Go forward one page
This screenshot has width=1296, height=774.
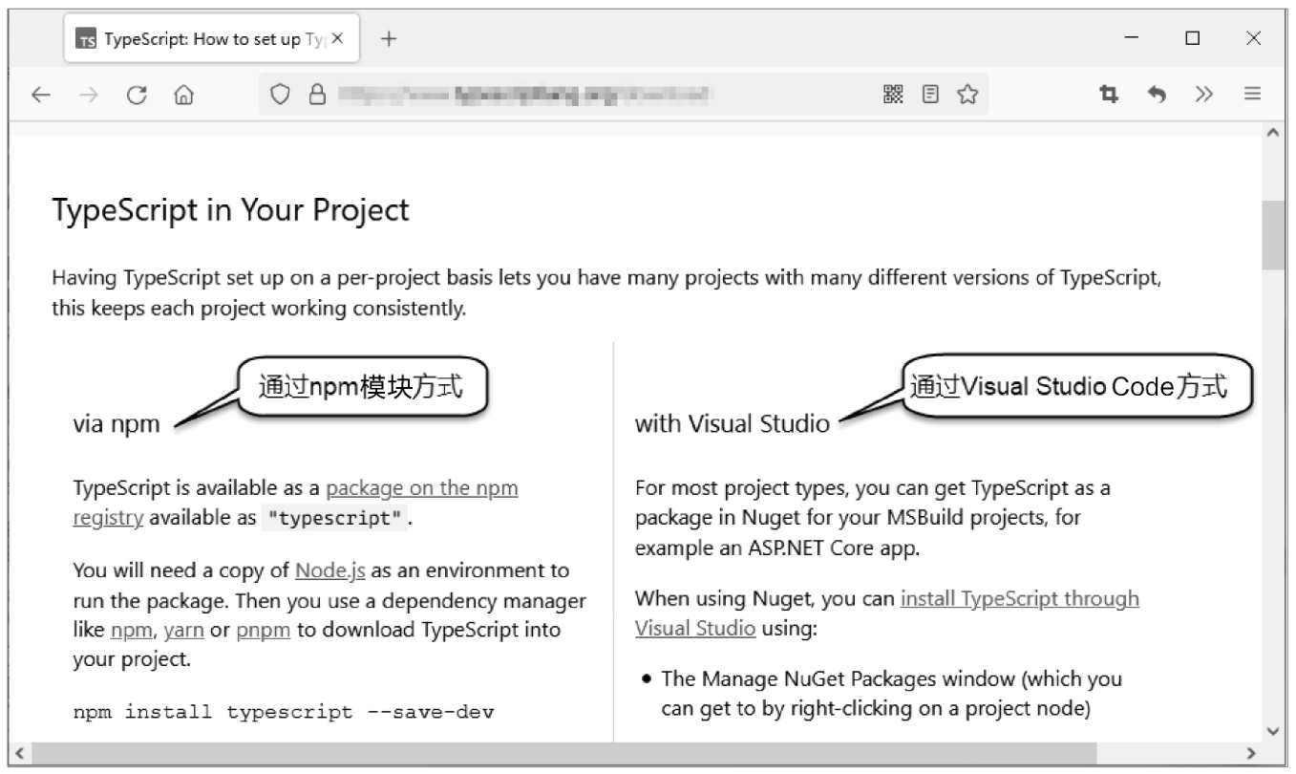point(88,95)
